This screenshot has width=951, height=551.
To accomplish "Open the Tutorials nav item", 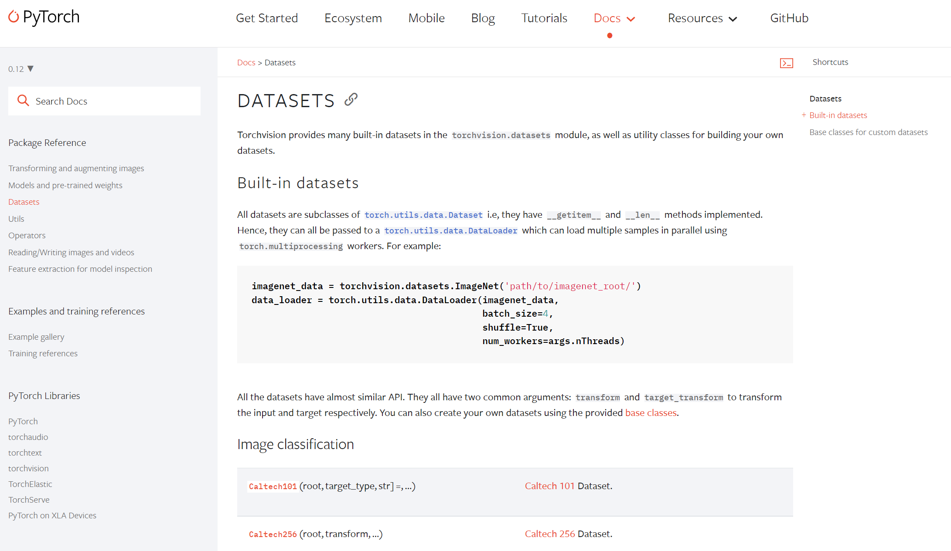I will 544,18.
